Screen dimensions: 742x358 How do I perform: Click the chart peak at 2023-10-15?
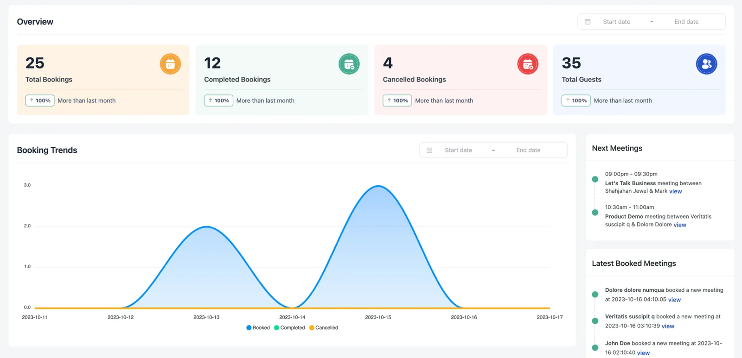pos(378,186)
